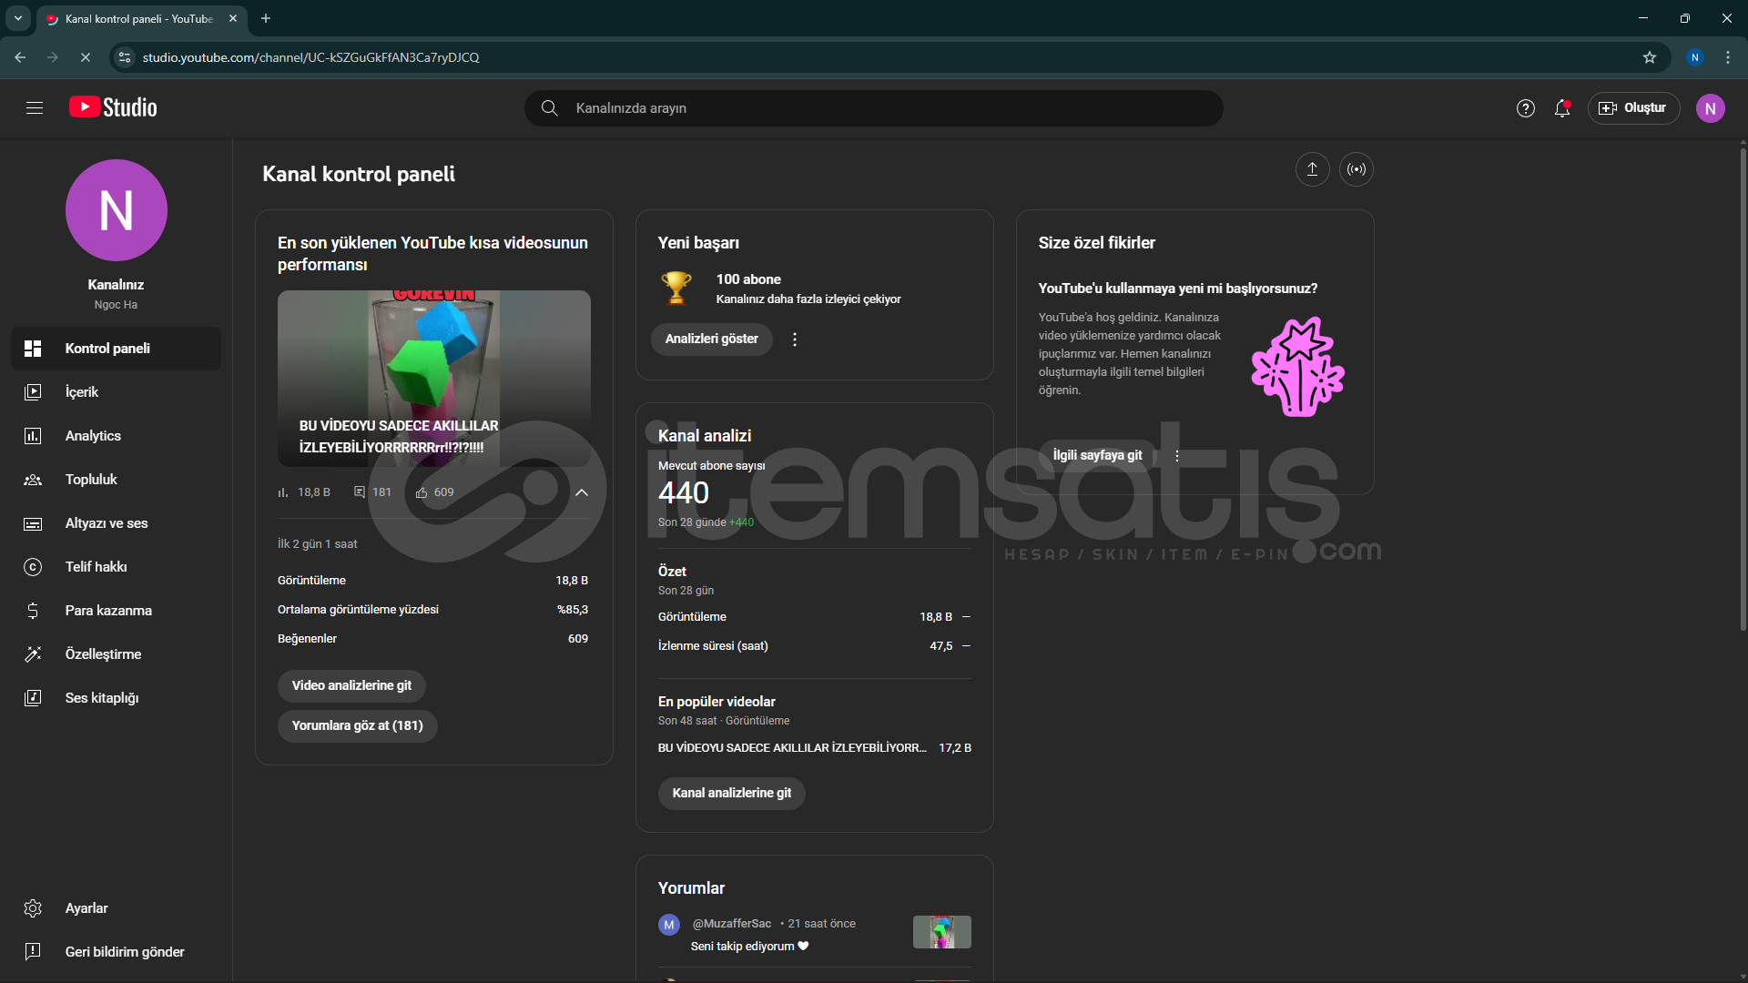Open the help question mark icon

1526,108
